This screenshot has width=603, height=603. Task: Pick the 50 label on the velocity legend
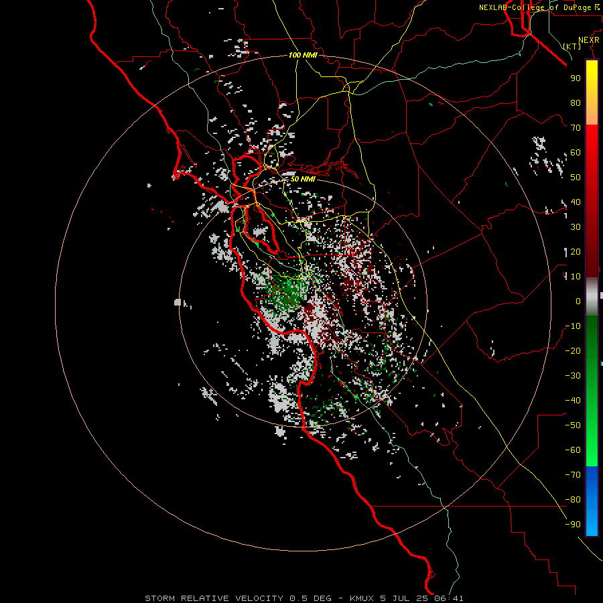pyautogui.click(x=576, y=178)
